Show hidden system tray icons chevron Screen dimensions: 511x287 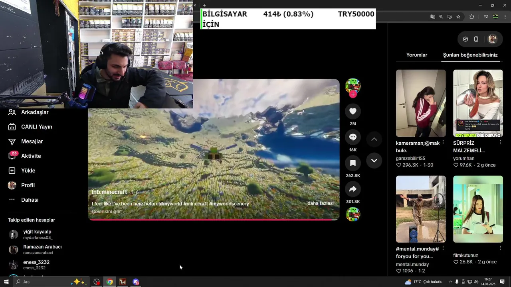451,282
